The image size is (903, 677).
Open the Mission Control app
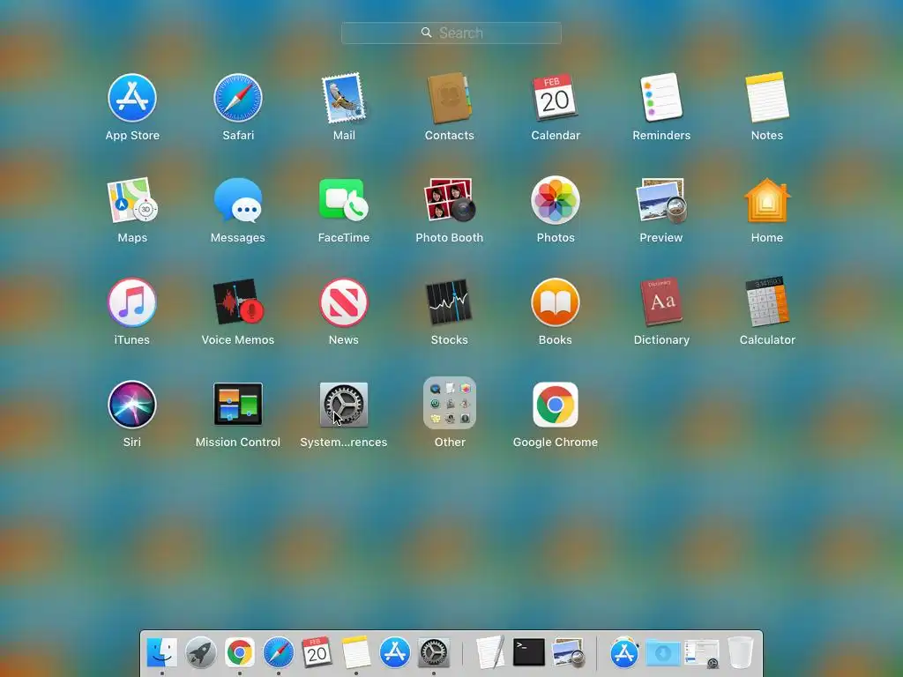238,405
